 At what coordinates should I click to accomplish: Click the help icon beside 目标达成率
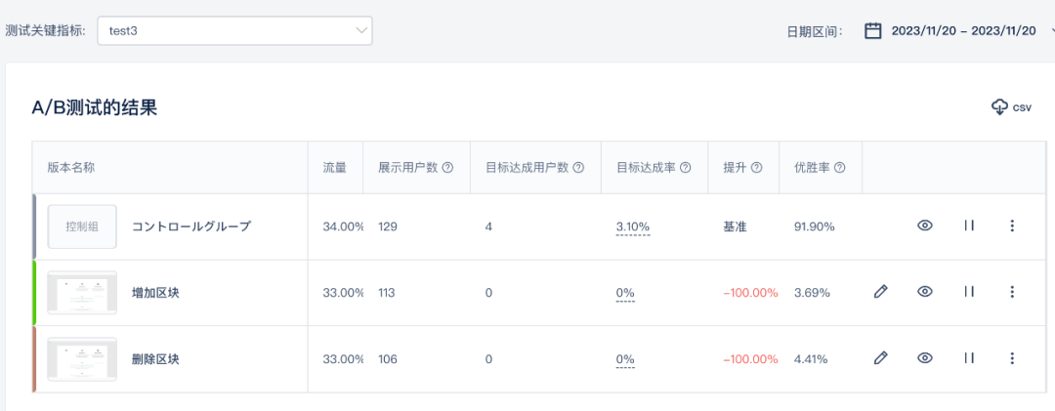pyautogui.click(x=686, y=168)
